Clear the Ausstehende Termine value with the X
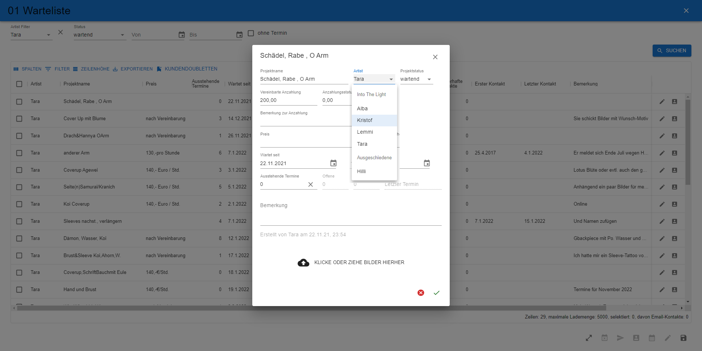The height and width of the screenshot is (351, 702). [310, 184]
